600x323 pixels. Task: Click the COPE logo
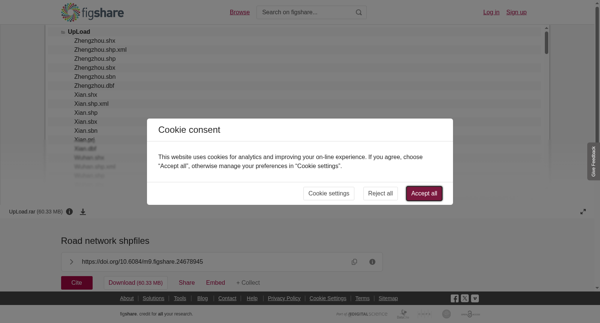tap(424, 314)
